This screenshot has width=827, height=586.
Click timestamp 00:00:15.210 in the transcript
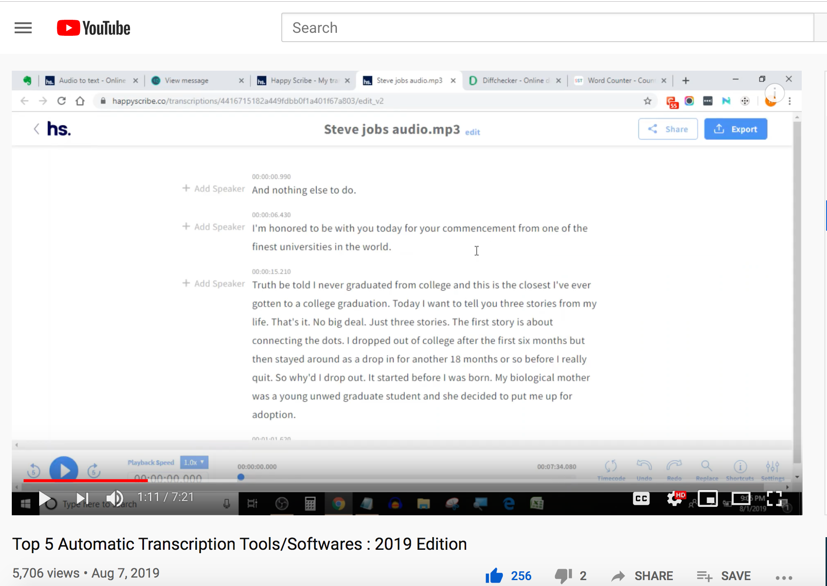271,272
